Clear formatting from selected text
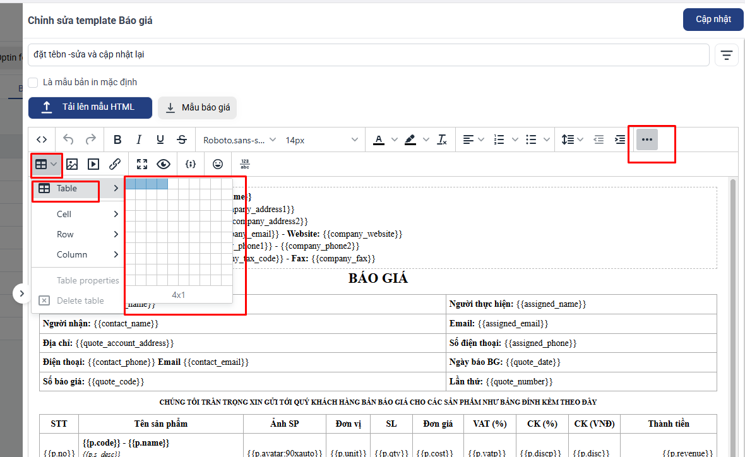Image resolution: width=745 pixels, height=457 pixels. tap(442, 139)
